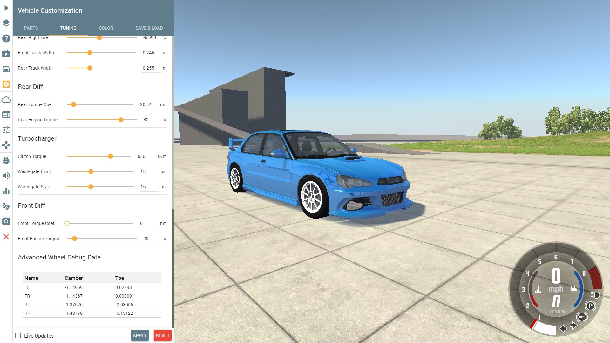Open the layers icon in the sidebar
The height and width of the screenshot is (343, 610).
(6, 23)
